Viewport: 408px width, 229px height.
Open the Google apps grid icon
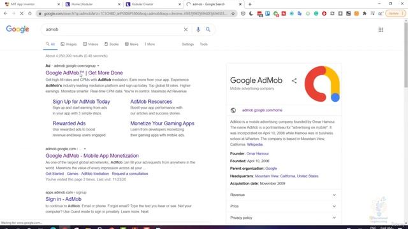[x=381, y=30]
